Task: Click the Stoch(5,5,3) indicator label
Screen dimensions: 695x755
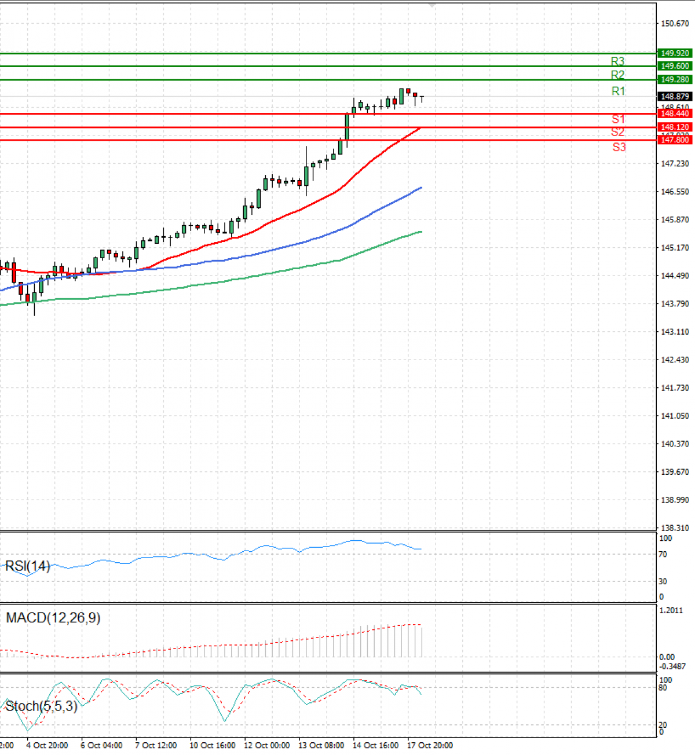Action: tap(41, 706)
